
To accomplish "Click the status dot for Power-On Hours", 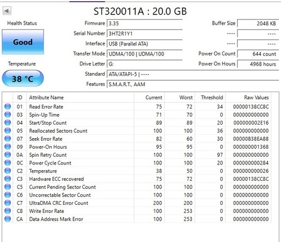I will (8, 147).
